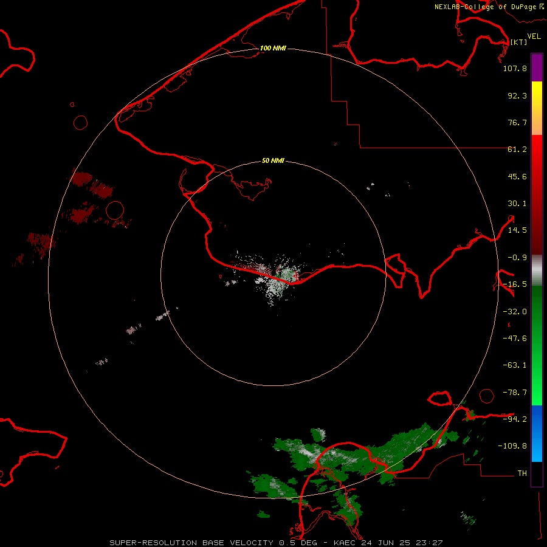Click the NEXLAB-College of DuPage watermark text
The image size is (547, 547).
click(x=489, y=7)
